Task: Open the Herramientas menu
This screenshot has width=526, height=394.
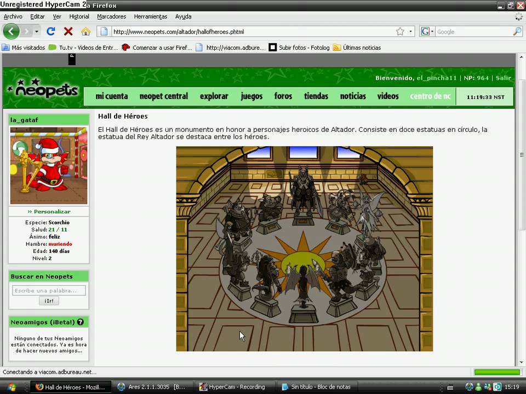Action: 151,16
